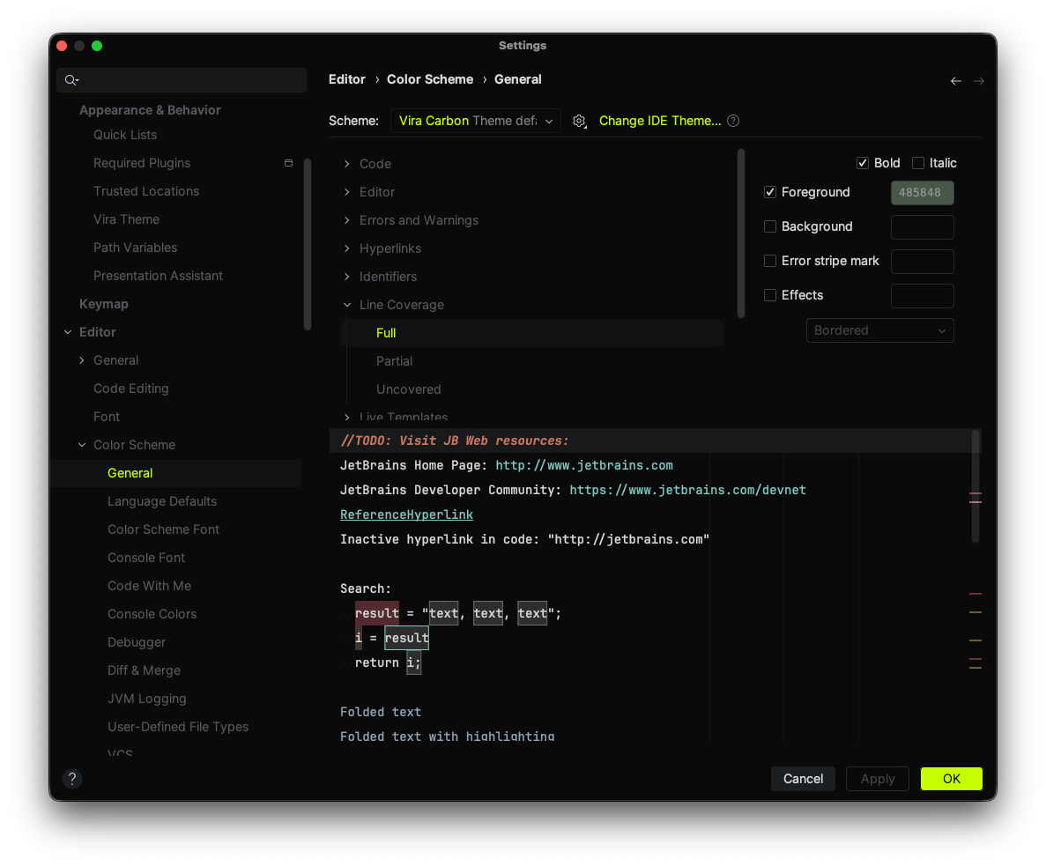Screen dimensions: 1046x866
Task: Click the color scheme category list scrollbar
Action: tap(740, 234)
